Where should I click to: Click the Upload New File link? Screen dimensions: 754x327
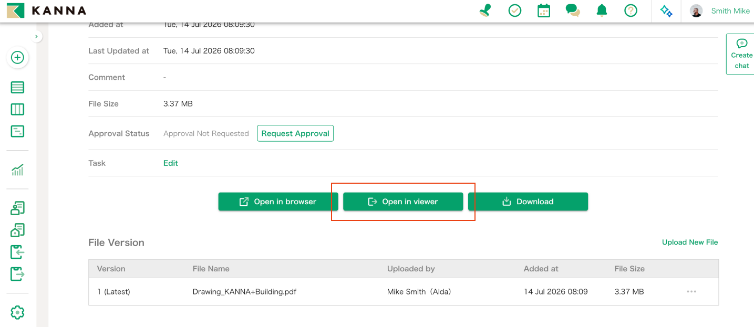[x=690, y=242]
